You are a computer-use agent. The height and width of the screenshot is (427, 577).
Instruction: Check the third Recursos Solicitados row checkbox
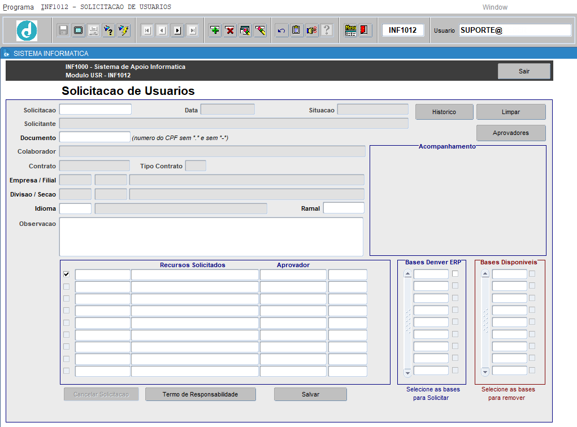point(66,298)
